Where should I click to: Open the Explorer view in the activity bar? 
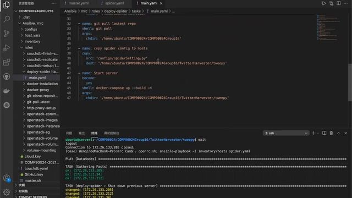pyautogui.click(x=7, y=5)
